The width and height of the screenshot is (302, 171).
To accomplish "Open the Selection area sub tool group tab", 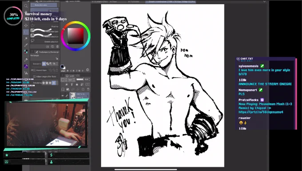I will [x=44, y=5].
